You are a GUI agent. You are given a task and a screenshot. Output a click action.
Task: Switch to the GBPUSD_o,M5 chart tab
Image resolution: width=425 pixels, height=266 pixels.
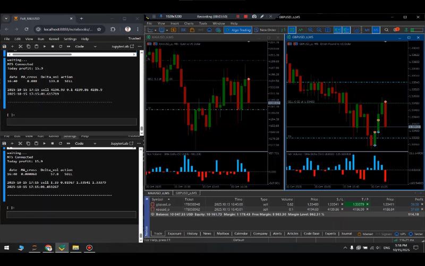tap(186, 193)
